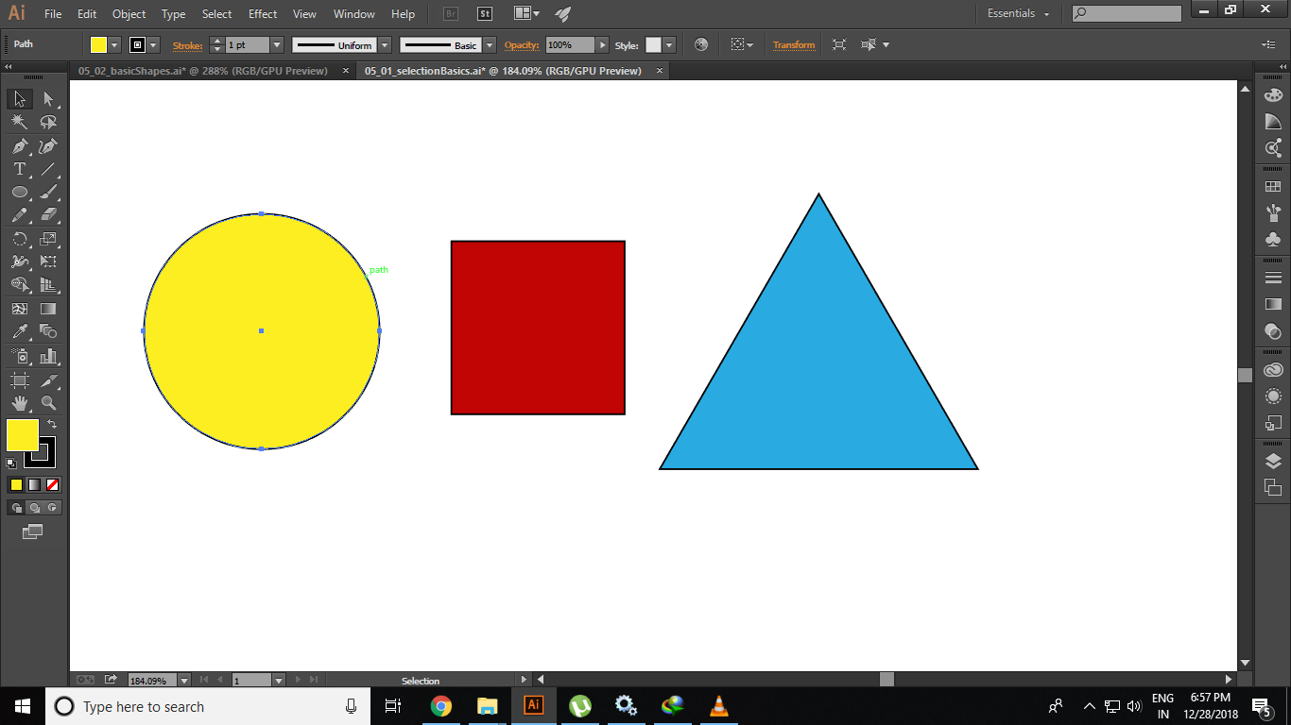Pick the Hand tool
The height and width of the screenshot is (725, 1291).
coord(20,403)
